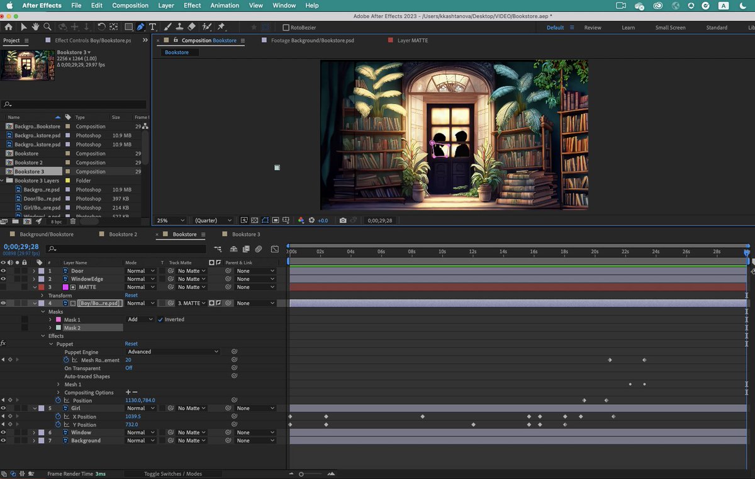Reset the Puppet effect

131,344
